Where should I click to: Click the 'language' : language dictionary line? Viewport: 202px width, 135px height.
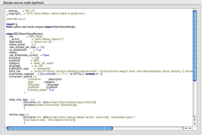pyautogui.click(x=43, y=85)
